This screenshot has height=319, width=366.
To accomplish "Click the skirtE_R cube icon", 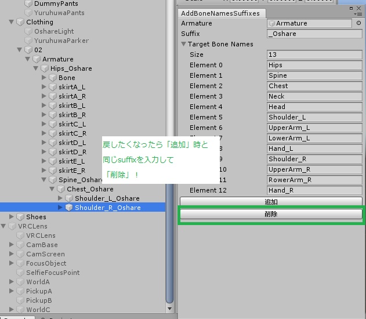I will coord(53,171).
